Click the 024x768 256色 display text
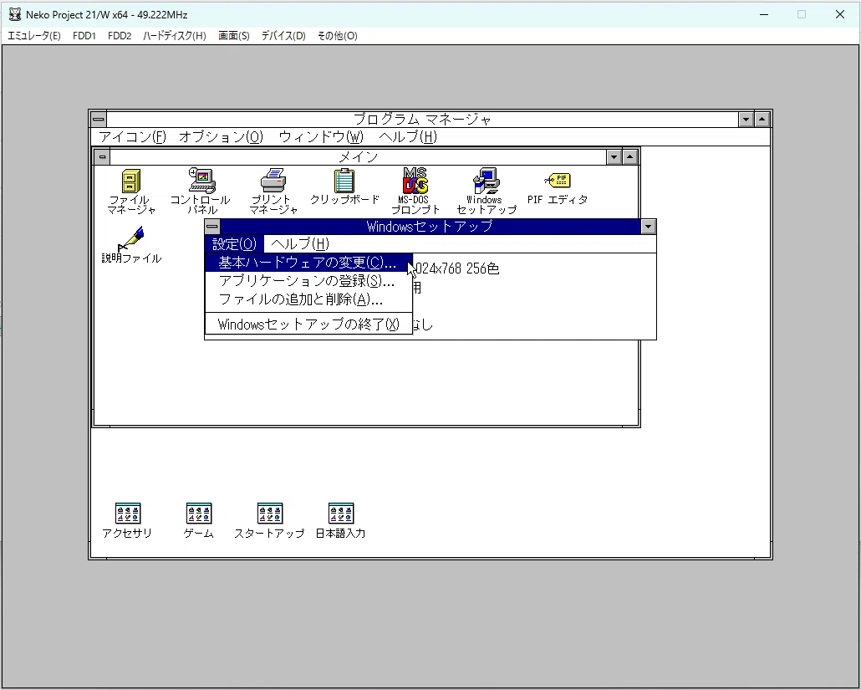 [457, 268]
